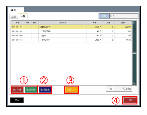Screen dimensions: 147x115
Task: Click the 全て削除 delete-all button
Action: 17,90
